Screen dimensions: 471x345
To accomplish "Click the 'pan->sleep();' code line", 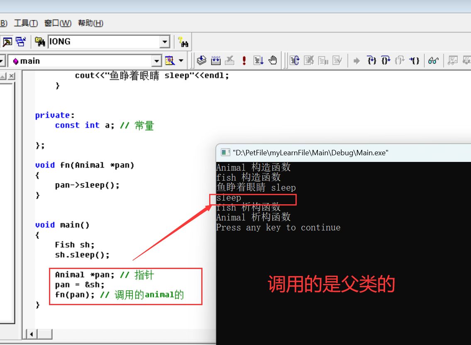I will point(87,185).
